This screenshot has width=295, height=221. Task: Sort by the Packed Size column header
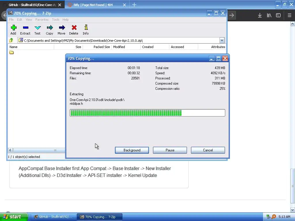point(97,47)
